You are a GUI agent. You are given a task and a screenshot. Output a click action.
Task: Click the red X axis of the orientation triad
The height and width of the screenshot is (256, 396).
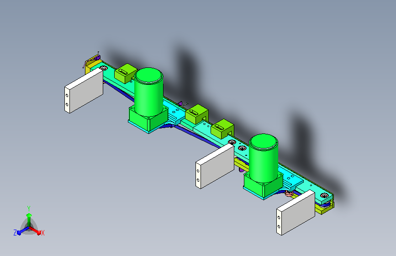[x=35, y=230]
